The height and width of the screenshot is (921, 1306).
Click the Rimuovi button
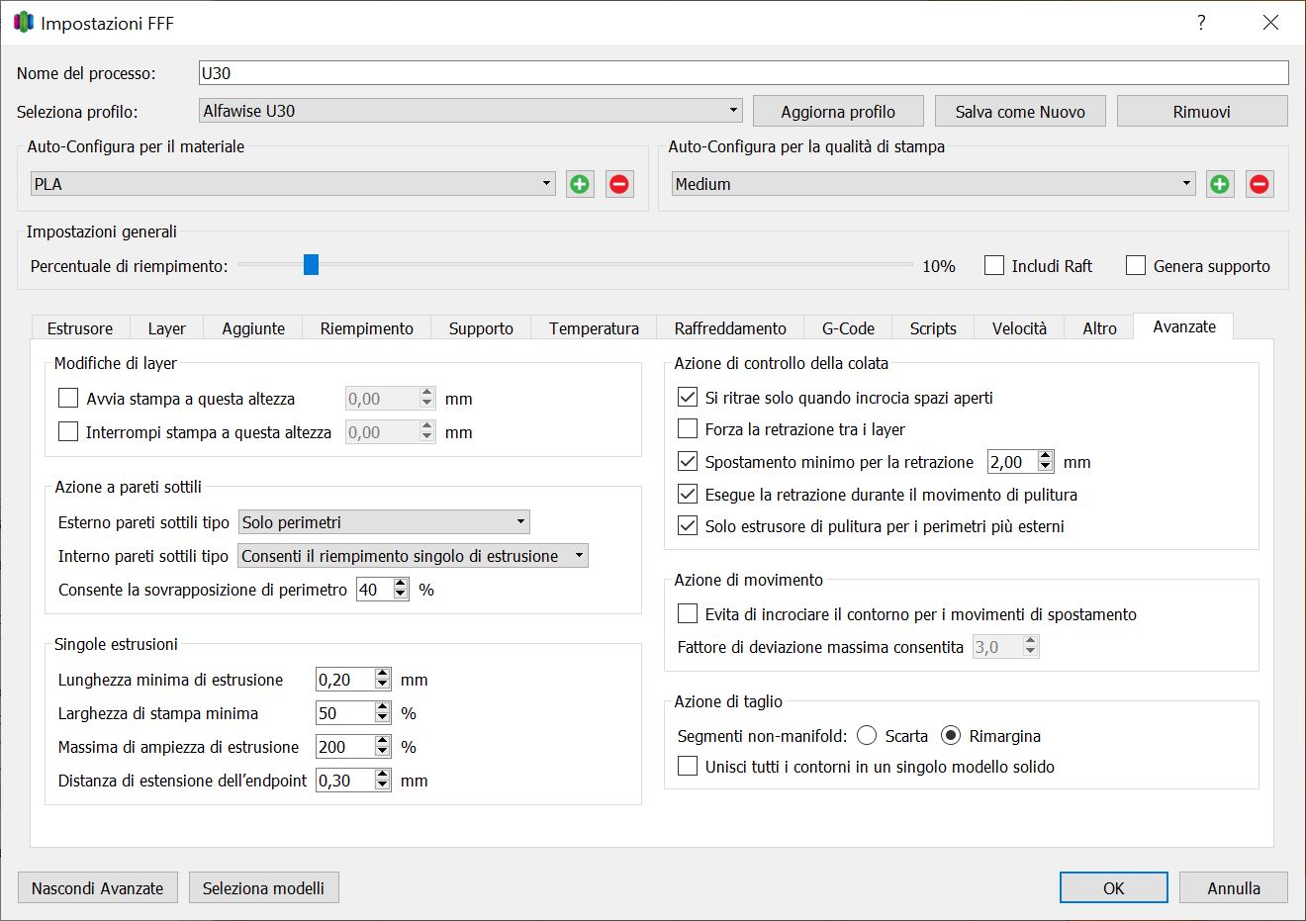click(1202, 112)
